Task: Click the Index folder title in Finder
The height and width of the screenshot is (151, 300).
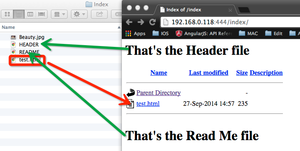Action: (x=97, y=4)
